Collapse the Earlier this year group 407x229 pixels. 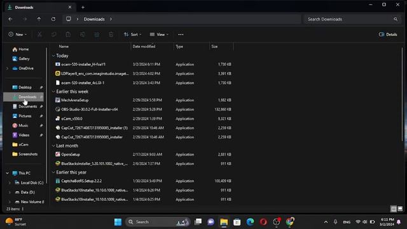53,172
